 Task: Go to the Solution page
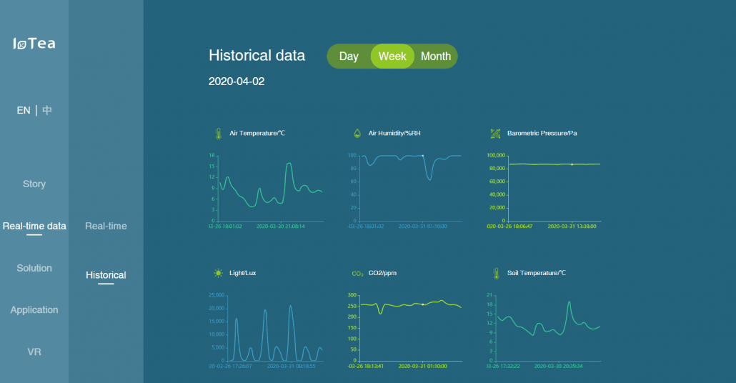[x=34, y=268]
